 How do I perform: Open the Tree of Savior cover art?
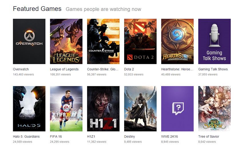[214, 109]
